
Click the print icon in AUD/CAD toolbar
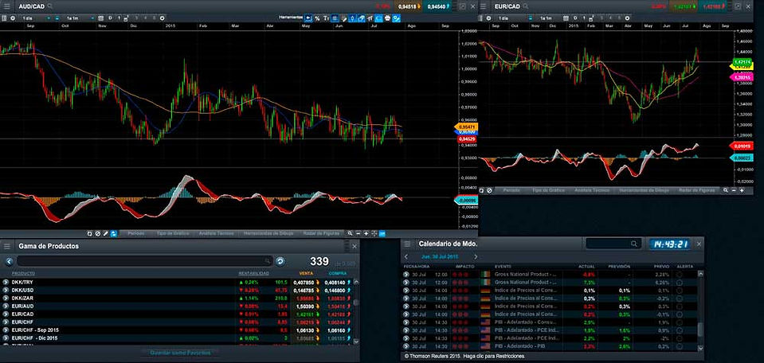387,18
